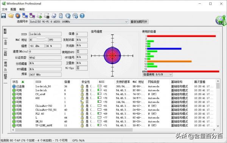Click the globe with info badge icon
Screen dimensions: 227x143
tap(75, 15)
